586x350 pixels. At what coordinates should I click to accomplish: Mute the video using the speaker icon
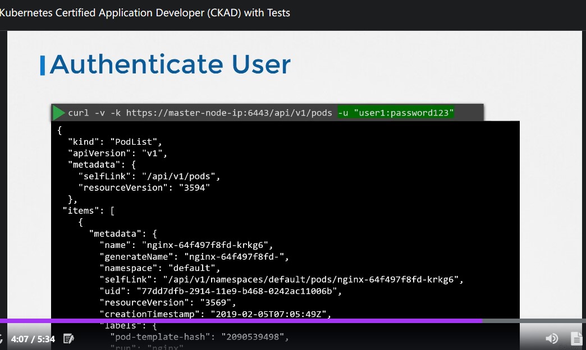[552, 339]
